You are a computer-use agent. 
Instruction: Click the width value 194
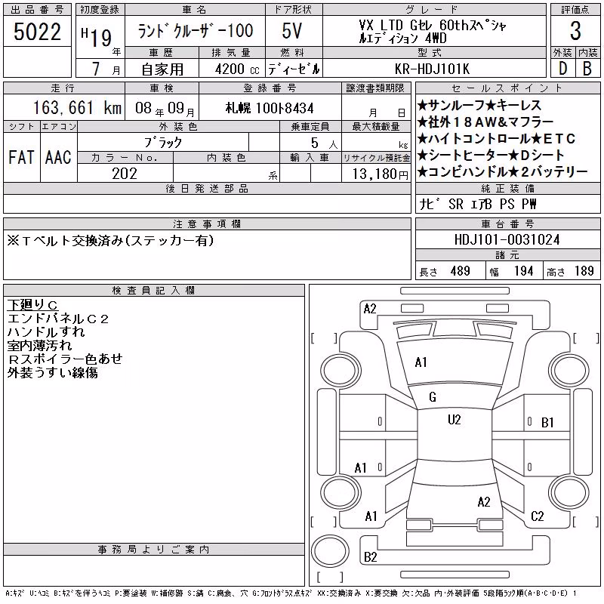[x=523, y=271]
